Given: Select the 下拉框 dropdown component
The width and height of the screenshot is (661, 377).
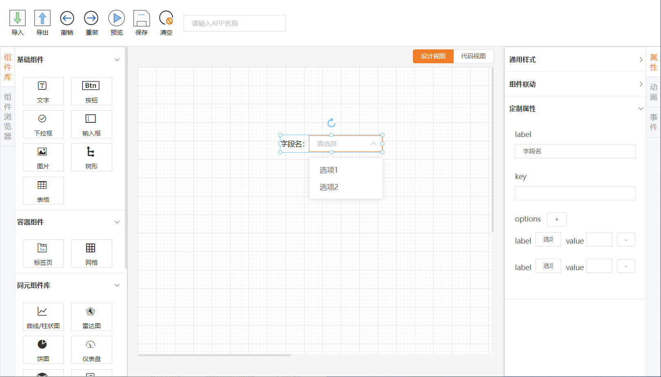Looking at the screenshot, I should [43, 124].
